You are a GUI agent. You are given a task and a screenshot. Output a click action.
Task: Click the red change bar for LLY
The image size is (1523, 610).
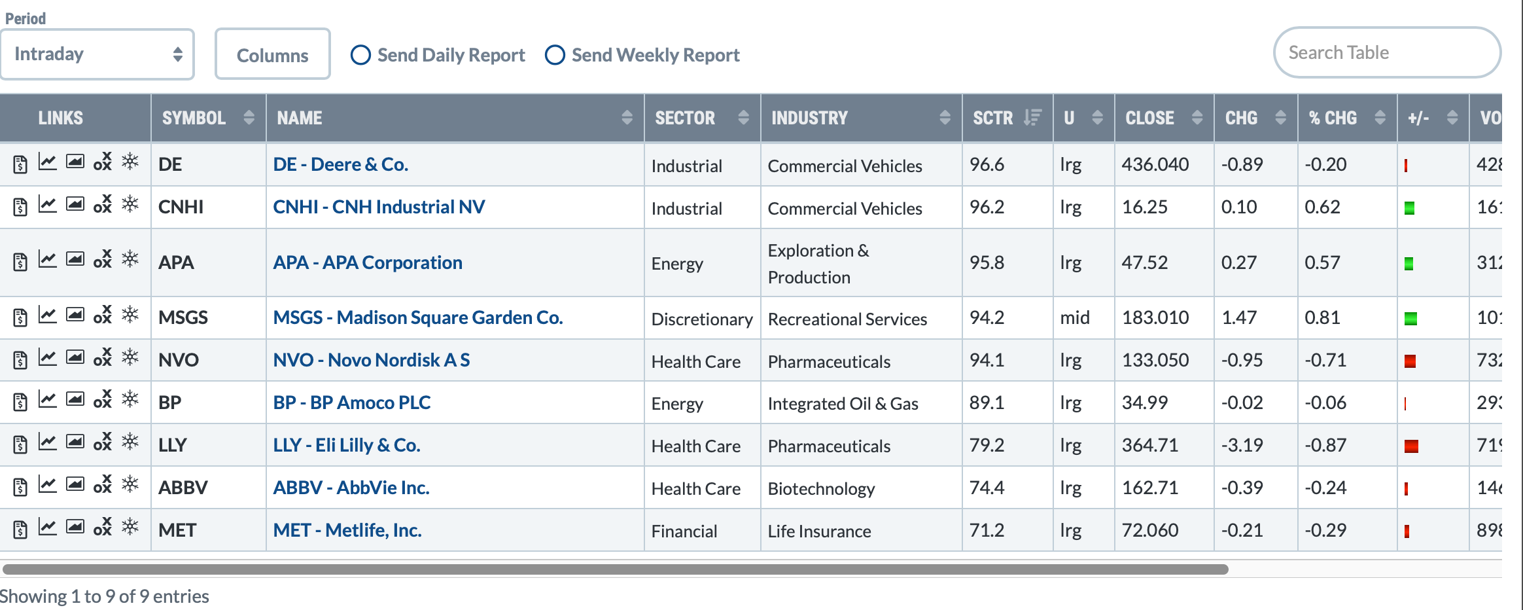pos(1411,446)
